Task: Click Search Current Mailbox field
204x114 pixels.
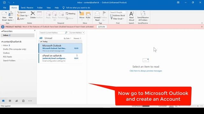Action: 52,33
